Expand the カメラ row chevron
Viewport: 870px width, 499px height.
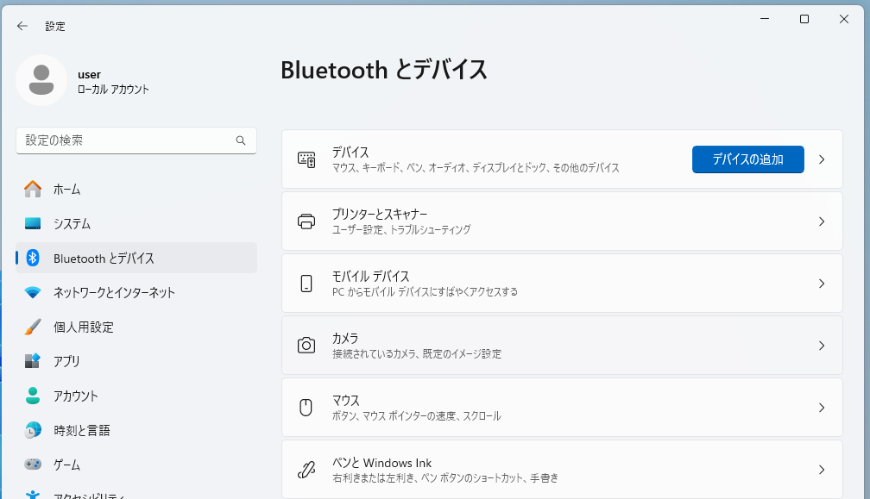tap(822, 346)
